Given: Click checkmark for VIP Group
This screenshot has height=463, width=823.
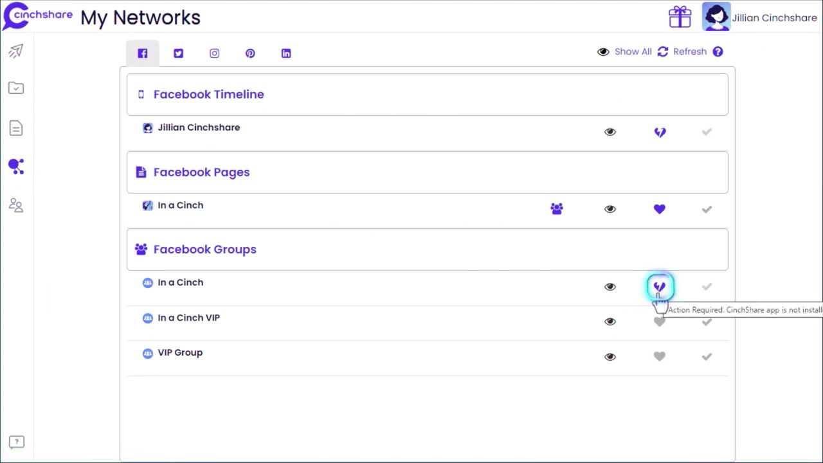Looking at the screenshot, I should 707,357.
